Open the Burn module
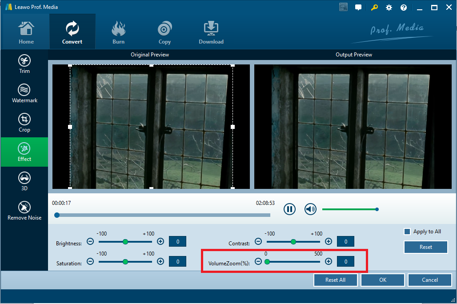This screenshot has height=304, width=457. pyautogui.click(x=118, y=32)
